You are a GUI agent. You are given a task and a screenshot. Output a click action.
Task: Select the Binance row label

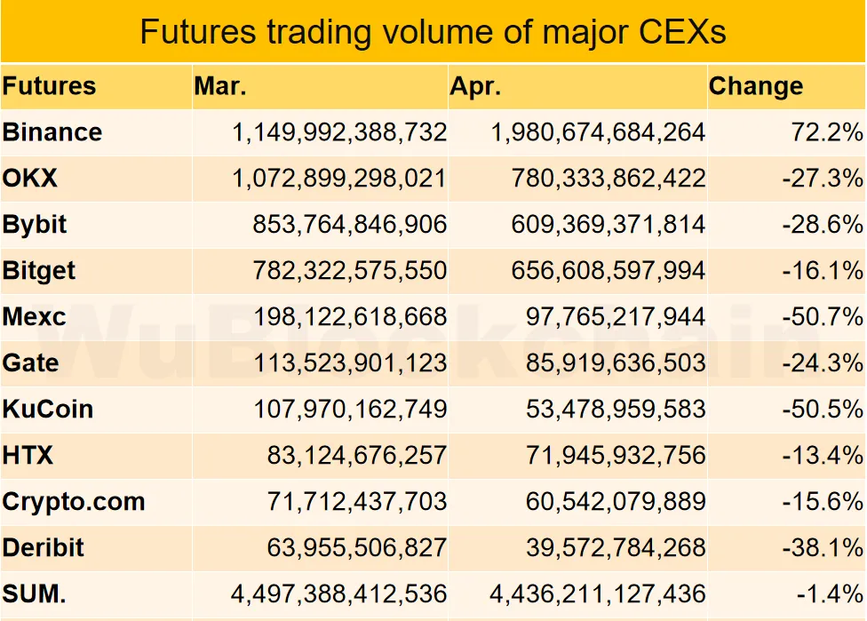[x=52, y=132]
